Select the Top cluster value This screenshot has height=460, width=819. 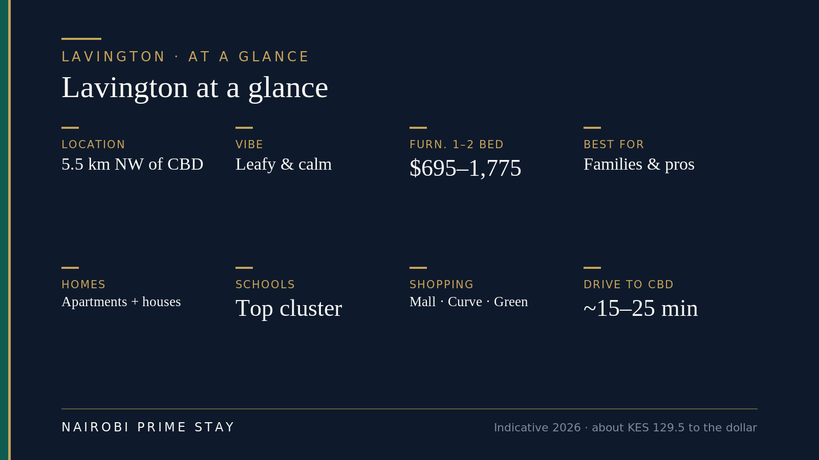289,308
